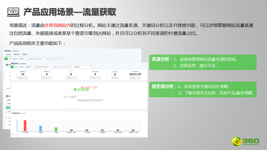267x150 pixels.
Task: Open the date range dropdown in 来源分析
Action: point(36,59)
